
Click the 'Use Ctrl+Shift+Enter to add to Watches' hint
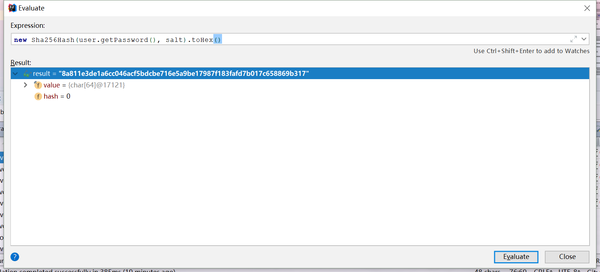coord(531,51)
